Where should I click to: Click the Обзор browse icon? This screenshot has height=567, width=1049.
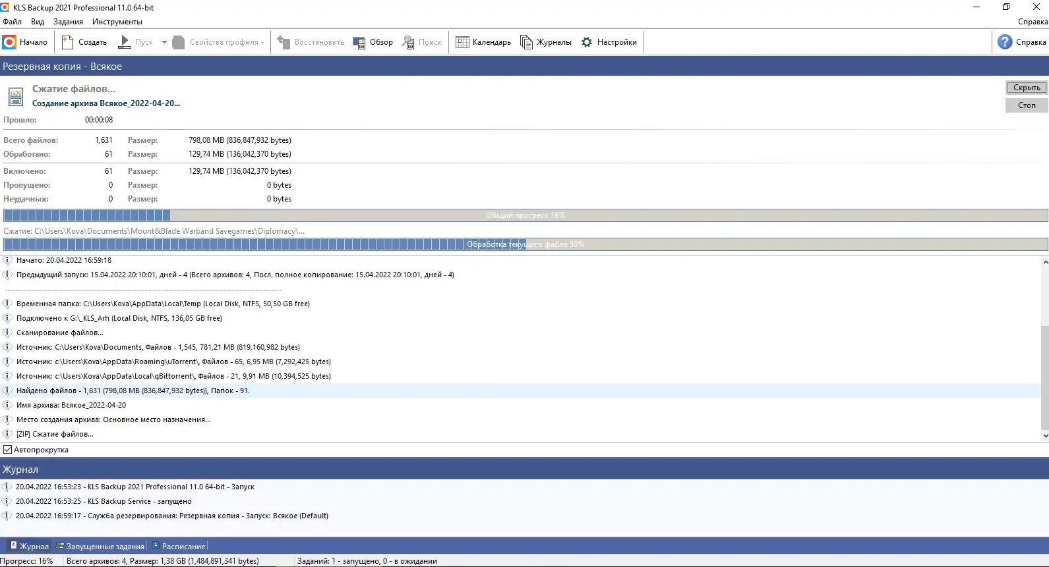[359, 42]
